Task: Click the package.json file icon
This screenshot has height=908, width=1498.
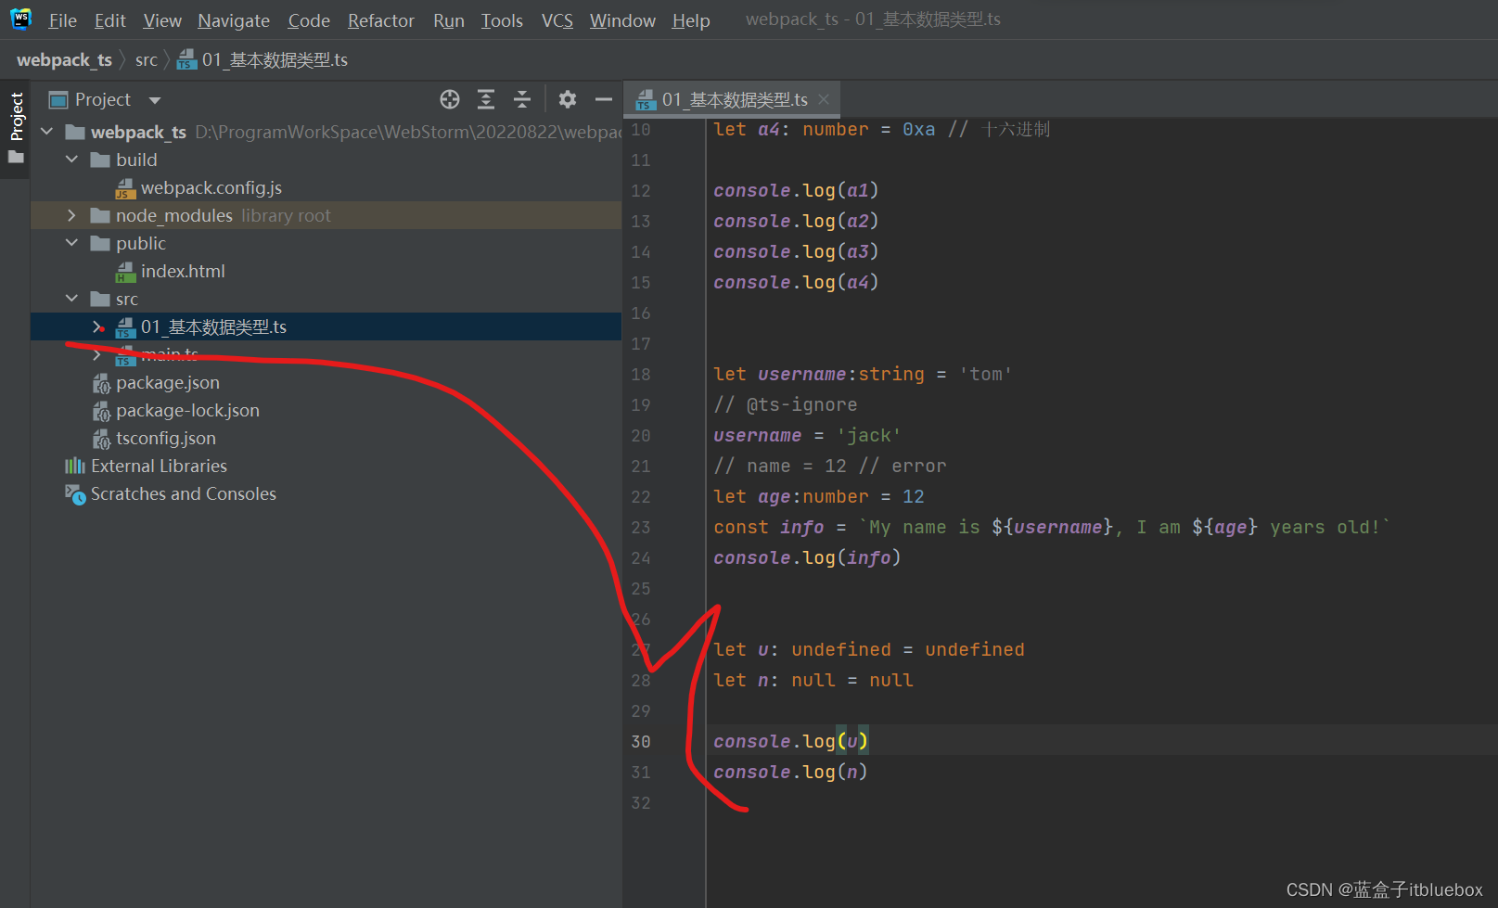Action: click(101, 383)
